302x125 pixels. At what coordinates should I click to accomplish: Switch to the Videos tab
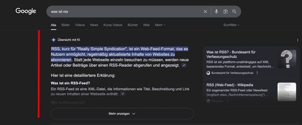click(80, 25)
